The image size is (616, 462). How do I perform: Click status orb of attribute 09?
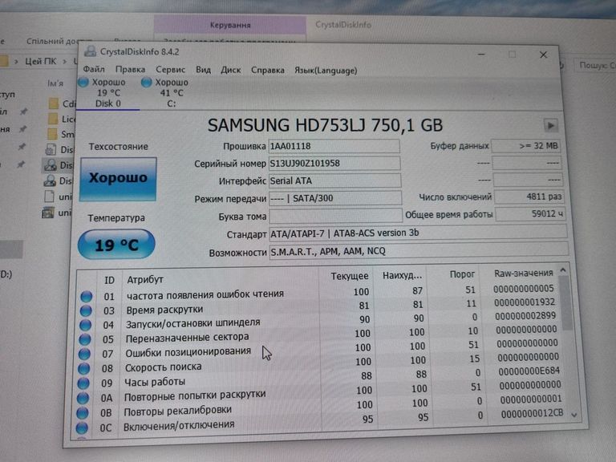pyautogui.click(x=83, y=383)
